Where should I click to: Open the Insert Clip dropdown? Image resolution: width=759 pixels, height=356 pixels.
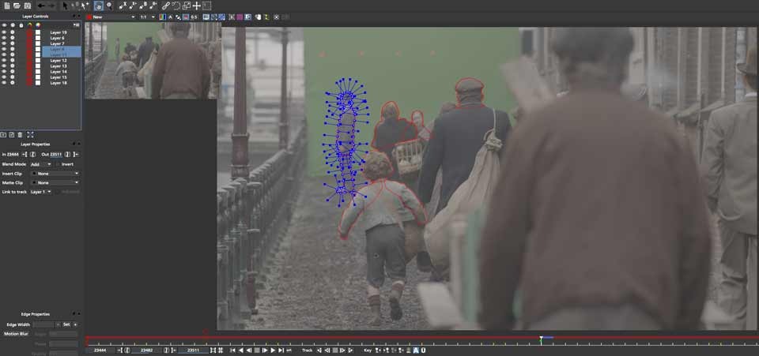[x=55, y=174]
